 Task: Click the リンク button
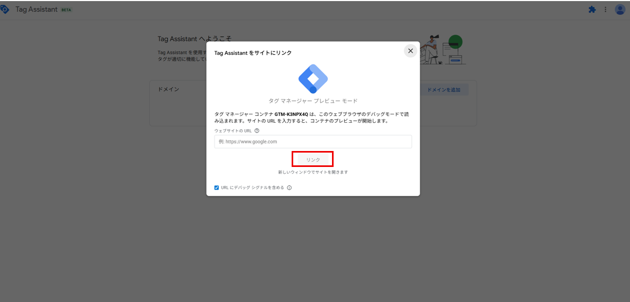coord(313,160)
